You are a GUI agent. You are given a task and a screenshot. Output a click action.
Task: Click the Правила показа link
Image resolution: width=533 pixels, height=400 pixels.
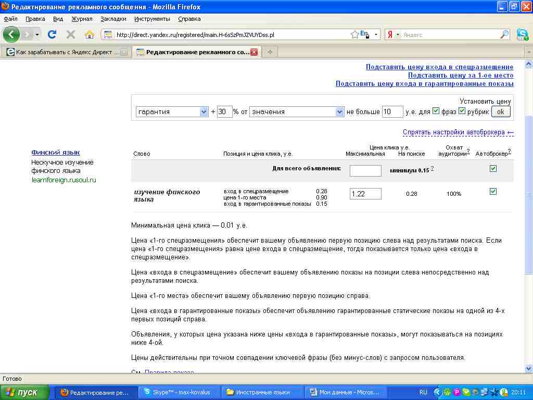coord(169,372)
